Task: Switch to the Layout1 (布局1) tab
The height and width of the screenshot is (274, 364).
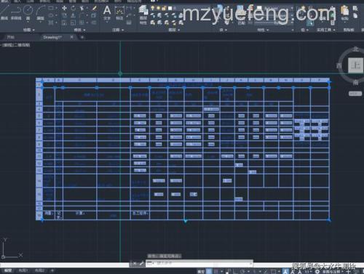Action: click(23, 270)
